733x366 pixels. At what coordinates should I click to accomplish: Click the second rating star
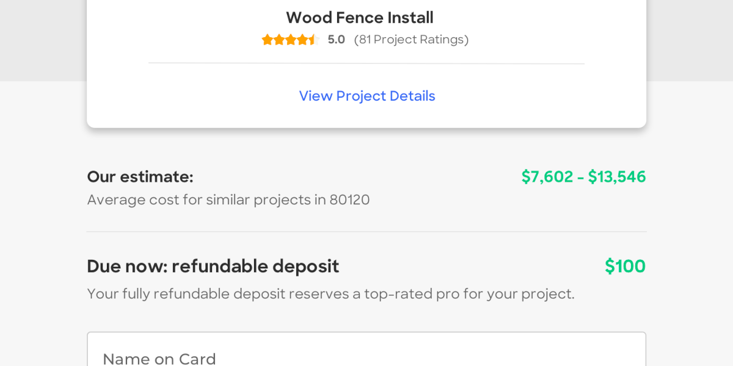coord(279,39)
